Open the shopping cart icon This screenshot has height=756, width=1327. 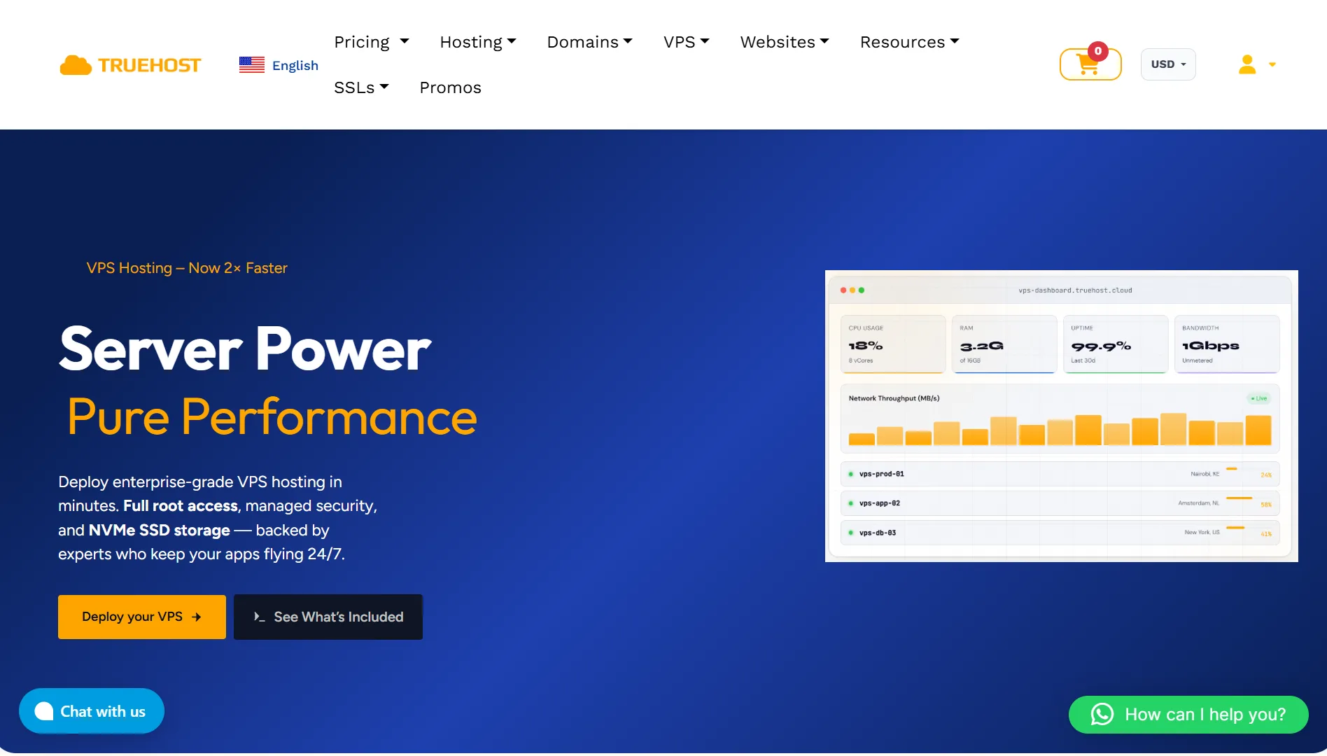1090,64
